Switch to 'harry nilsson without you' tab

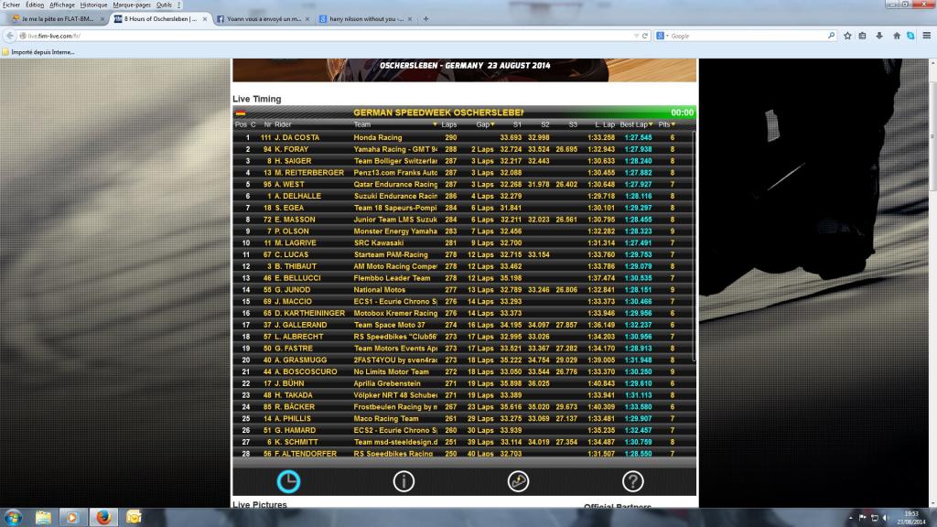(366, 19)
